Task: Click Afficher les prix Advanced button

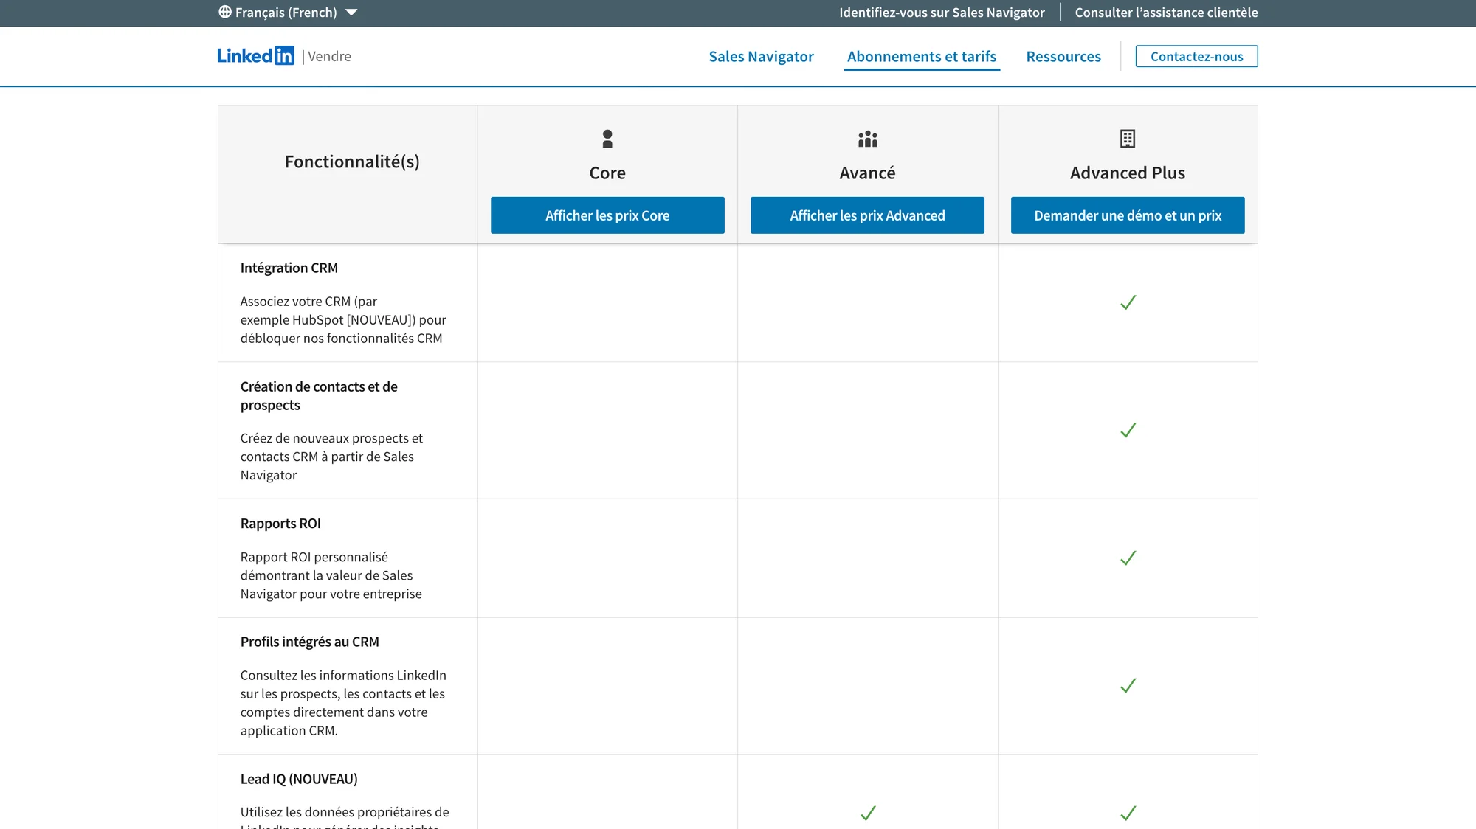Action: pos(867,215)
